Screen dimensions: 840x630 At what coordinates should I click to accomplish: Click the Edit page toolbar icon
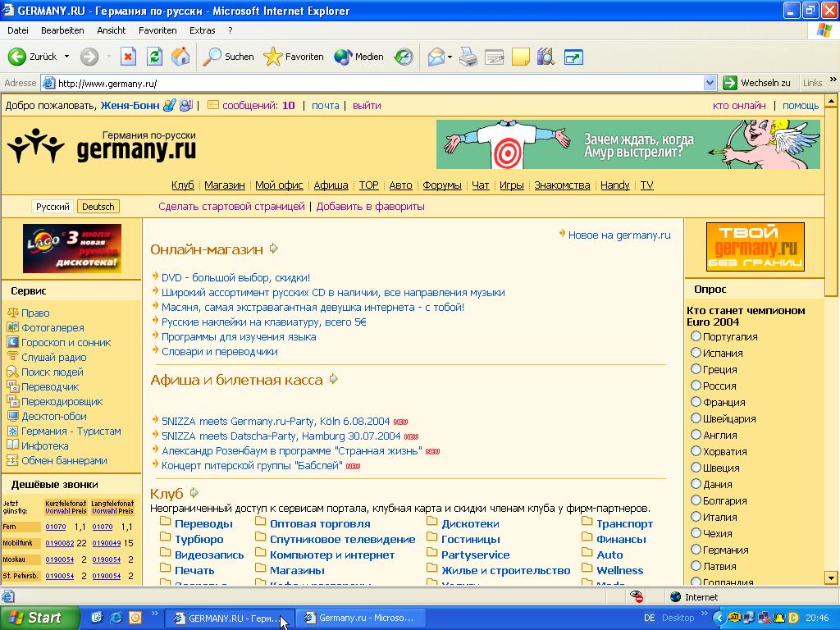494,57
